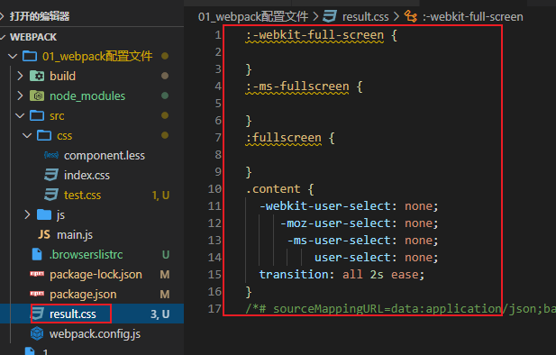Click the JS icon beside main.js
Viewport: 556px width, 355px height.
(x=44, y=234)
